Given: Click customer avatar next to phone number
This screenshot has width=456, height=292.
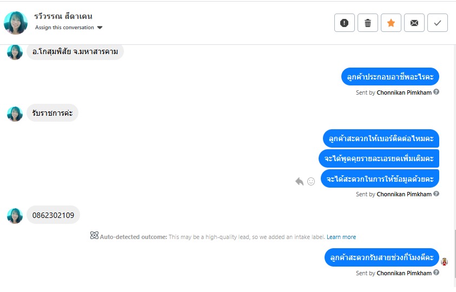Looking at the screenshot, I should (15, 215).
